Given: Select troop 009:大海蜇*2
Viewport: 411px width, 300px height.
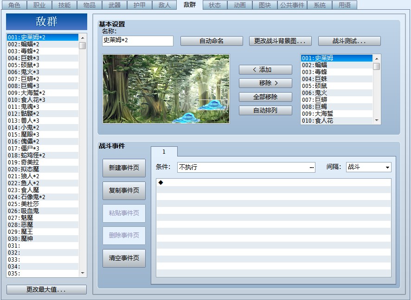Looking at the screenshot, I should pos(43,93).
